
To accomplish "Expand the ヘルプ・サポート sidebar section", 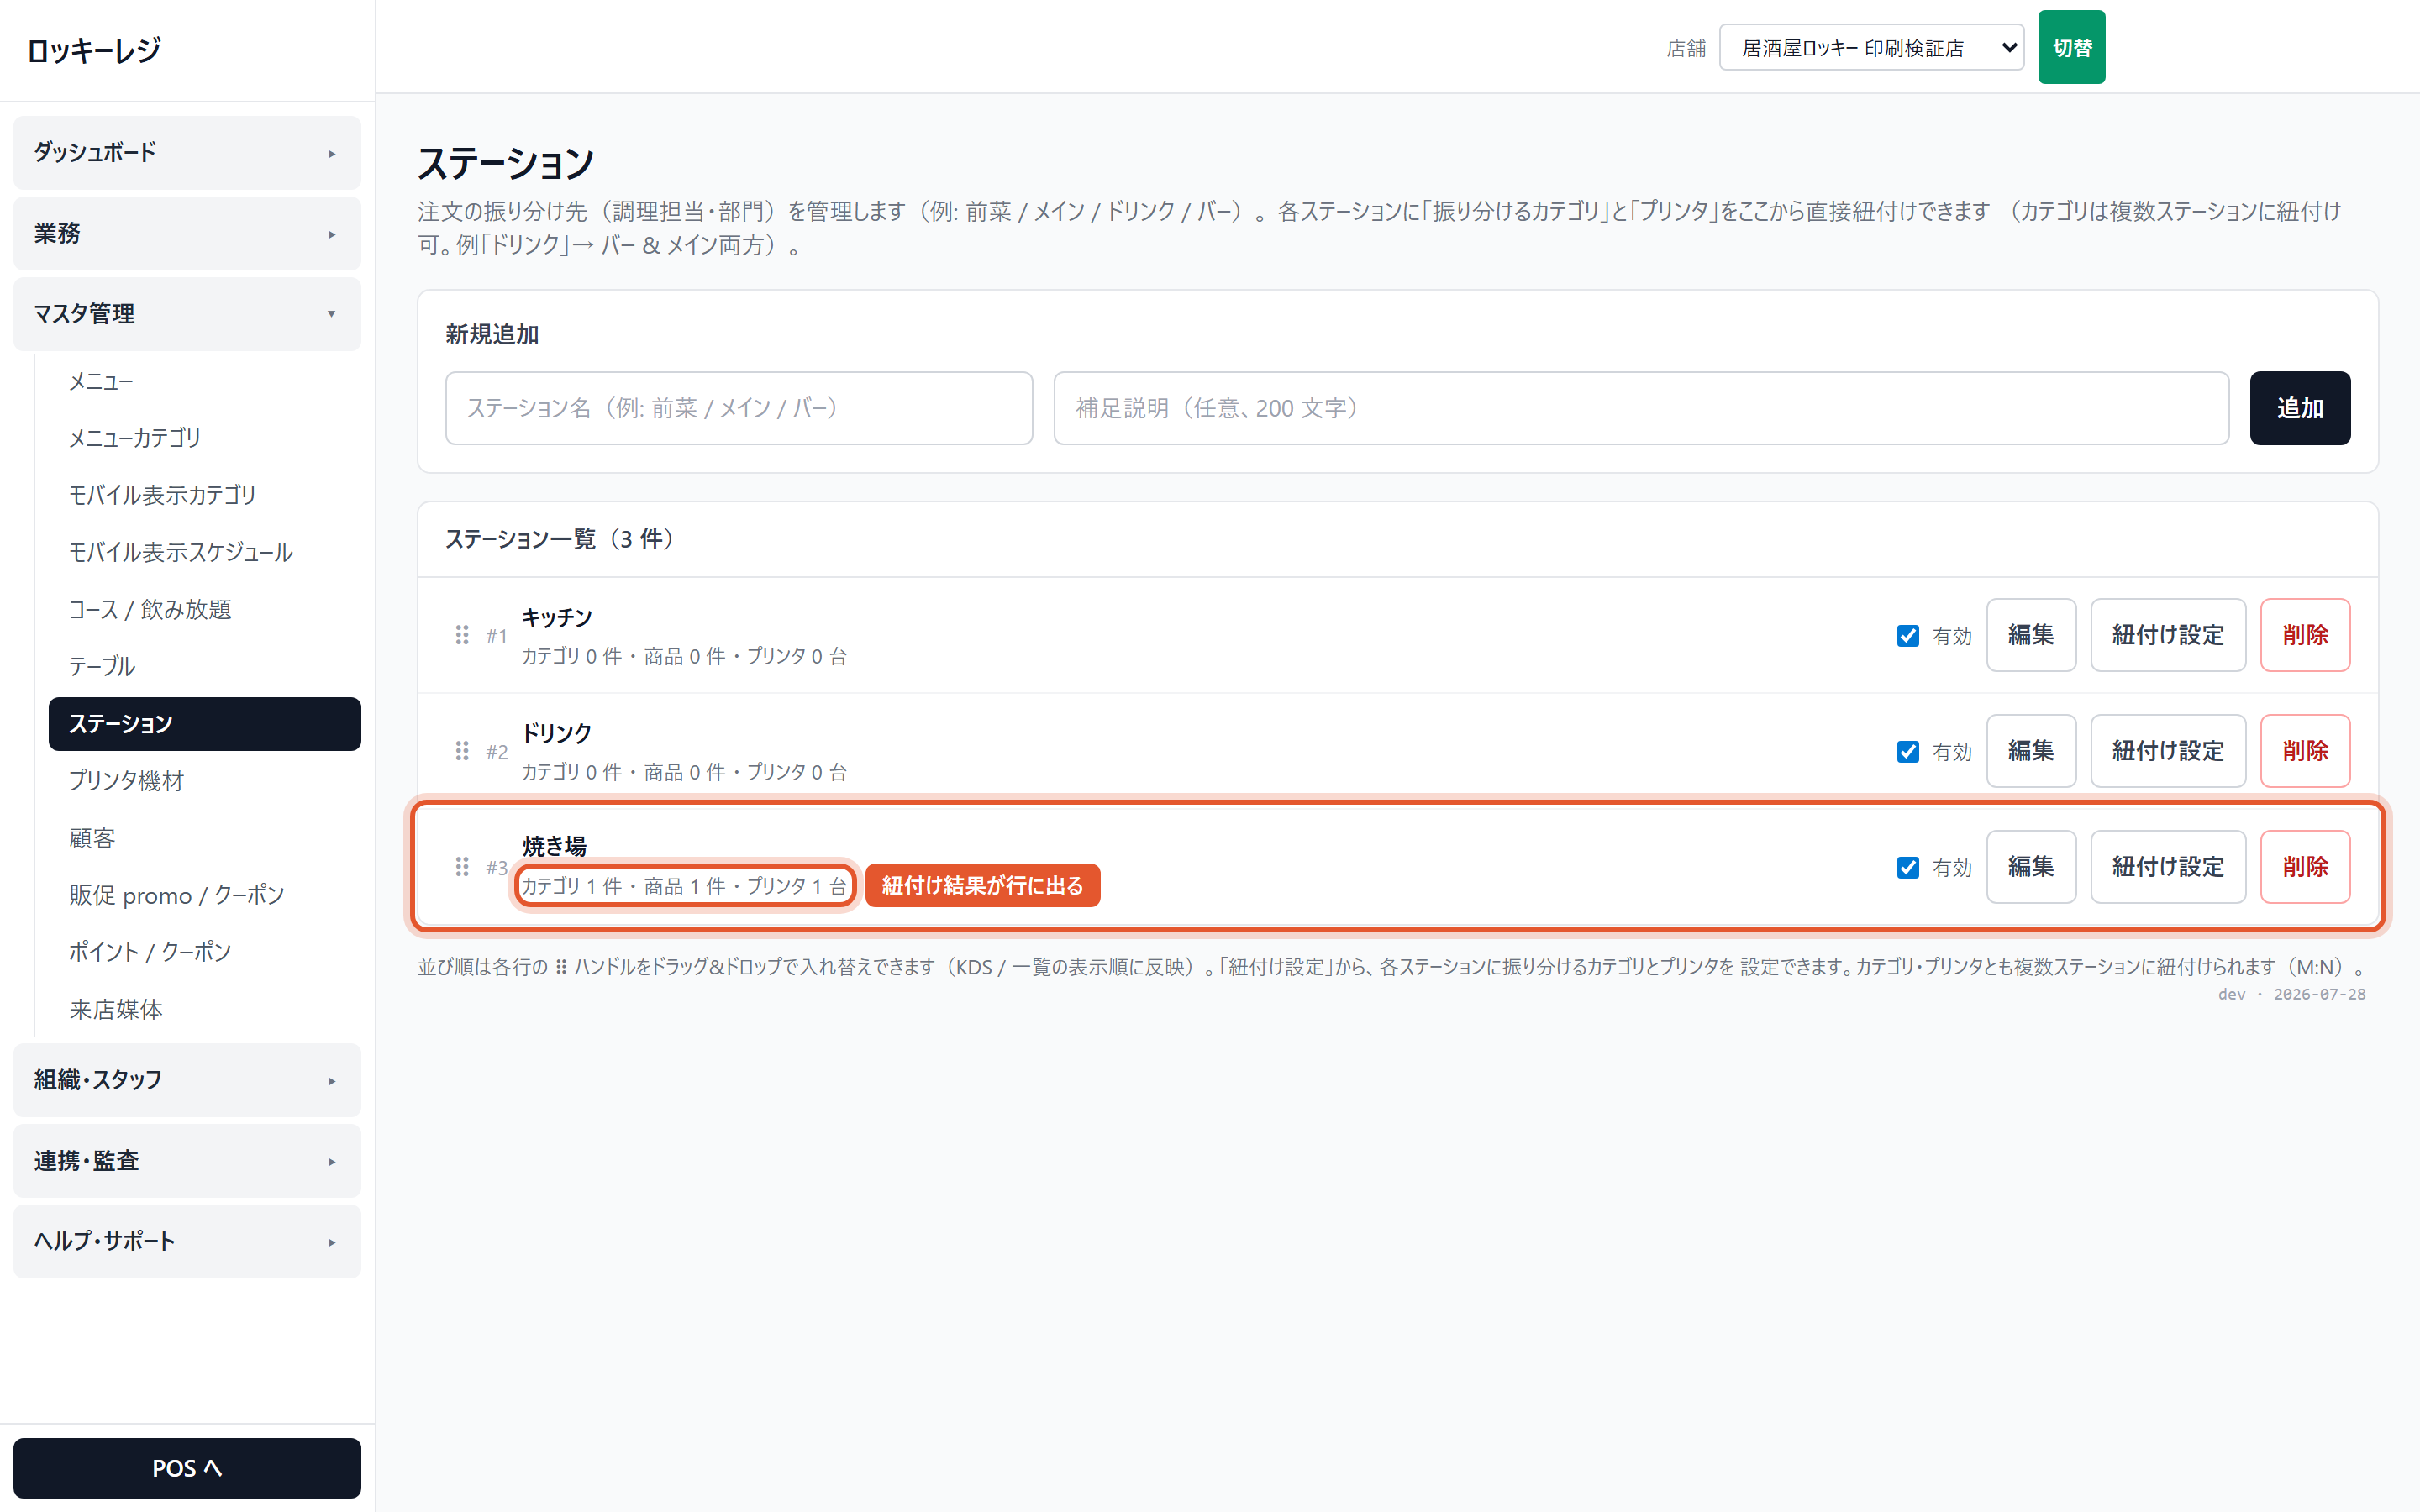I will [187, 1241].
